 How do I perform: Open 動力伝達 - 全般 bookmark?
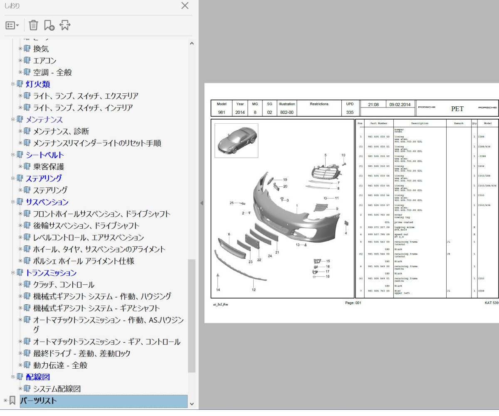click(60, 365)
